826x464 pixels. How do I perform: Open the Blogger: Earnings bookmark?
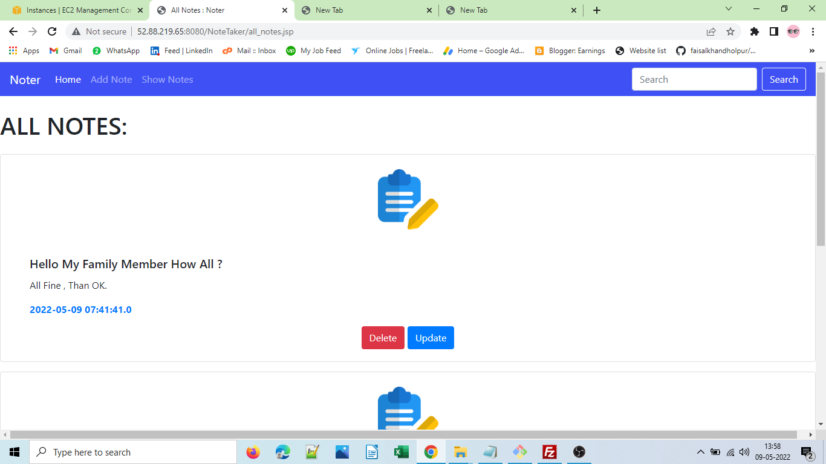click(x=570, y=51)
